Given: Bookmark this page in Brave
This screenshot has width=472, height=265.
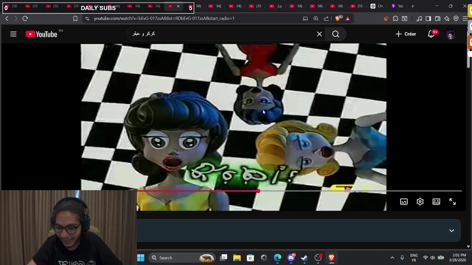Looking at the screenshot, I should [x=75, y=18].
